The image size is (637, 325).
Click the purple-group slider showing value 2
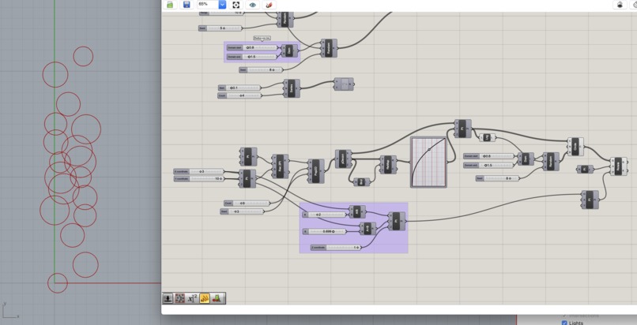coord(325,215)
